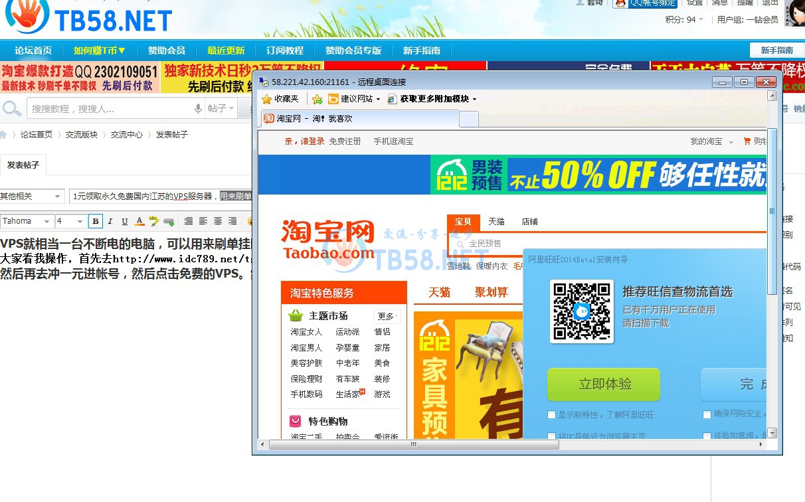This screenshot has height=502, width=805.
Task: Open the font color picker
Action: [139, 221]
